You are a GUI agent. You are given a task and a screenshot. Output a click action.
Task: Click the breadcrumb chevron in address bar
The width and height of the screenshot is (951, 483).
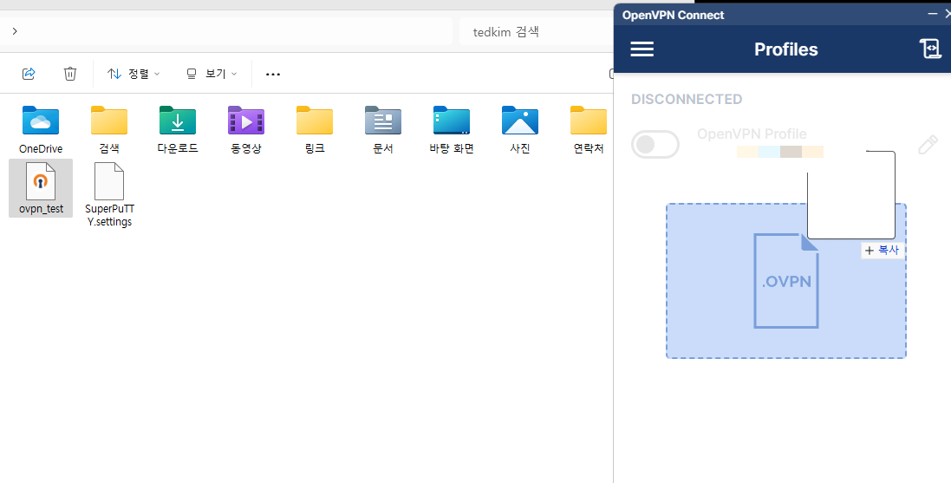point(15,31)
